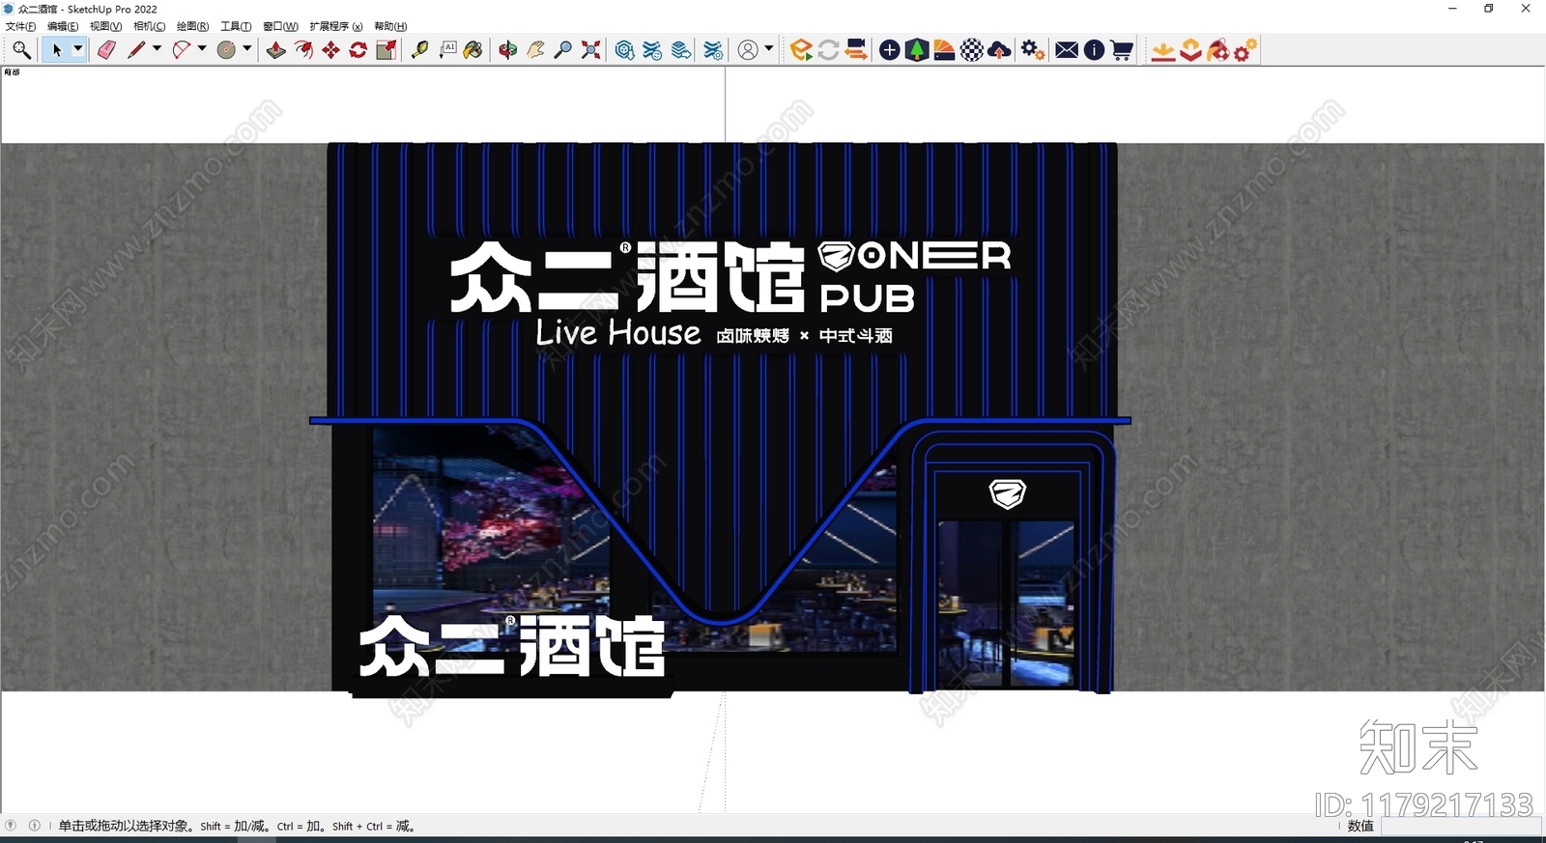1546x843 pixels.
Task: Select the Offset tool
Action: click(303, 50)
